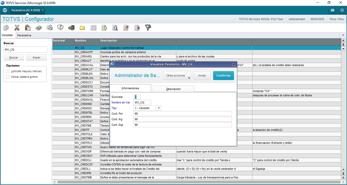This screenshot has width=347, height=185.
Task: Toggle the Ubicar palabra entera checkbox
Action: (8, 77)
